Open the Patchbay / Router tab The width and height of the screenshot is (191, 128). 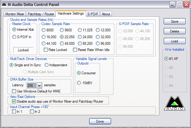click(41, 14)
